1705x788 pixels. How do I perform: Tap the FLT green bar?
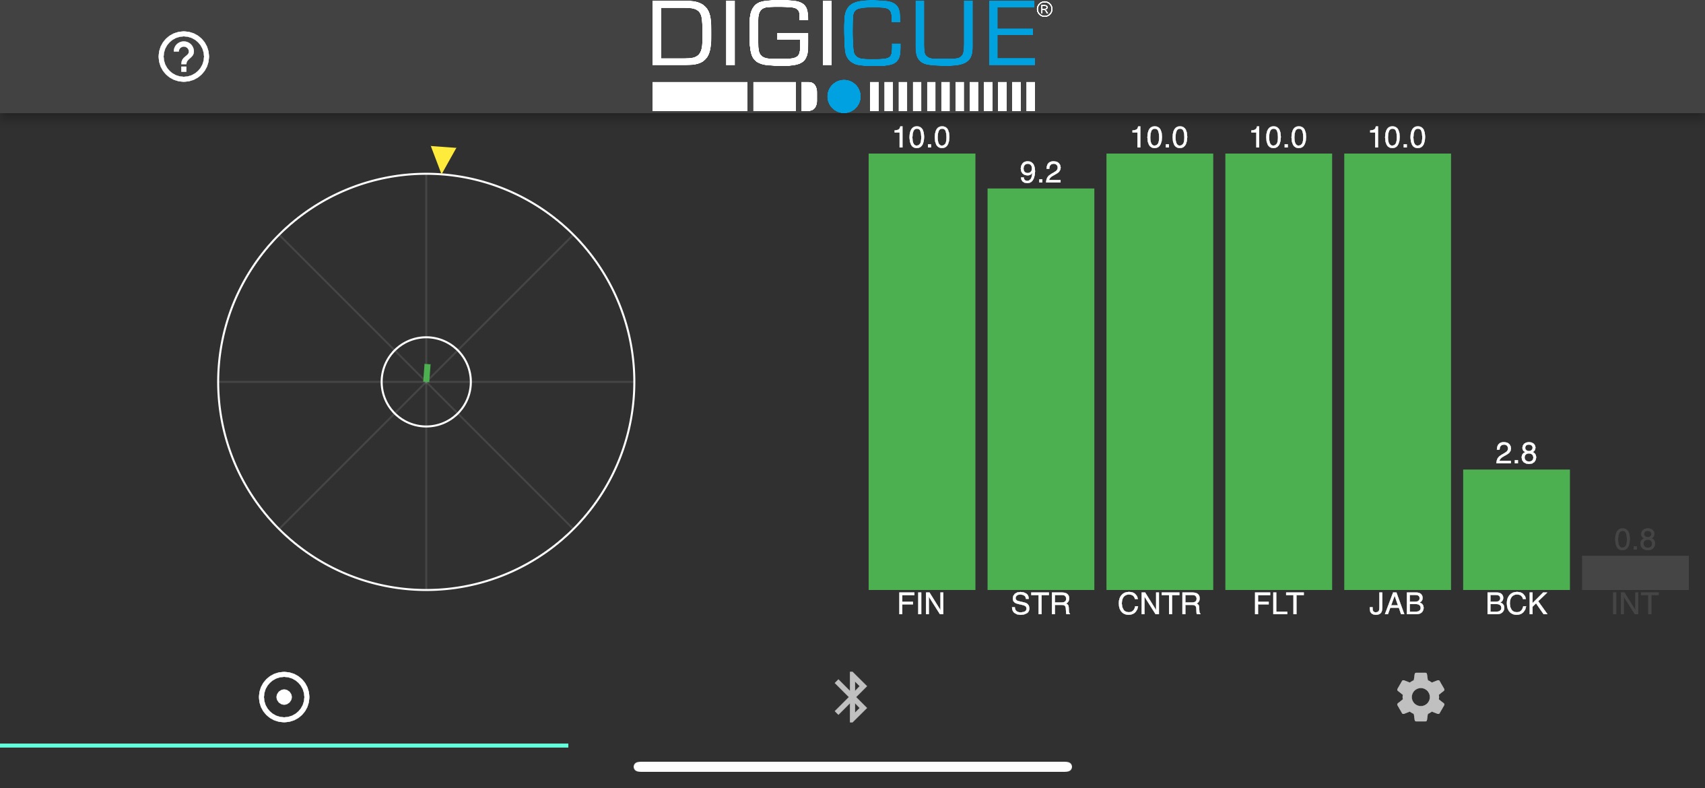[1278, 372]
